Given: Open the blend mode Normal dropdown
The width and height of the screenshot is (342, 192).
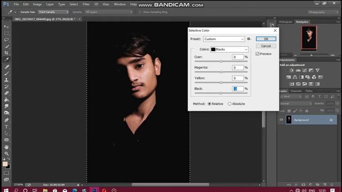Looking at the screenshot, I should pyautogui.click(x=296, y=103).
